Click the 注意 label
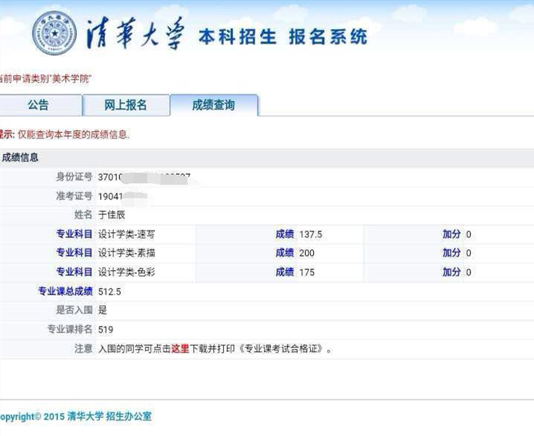 83,348
